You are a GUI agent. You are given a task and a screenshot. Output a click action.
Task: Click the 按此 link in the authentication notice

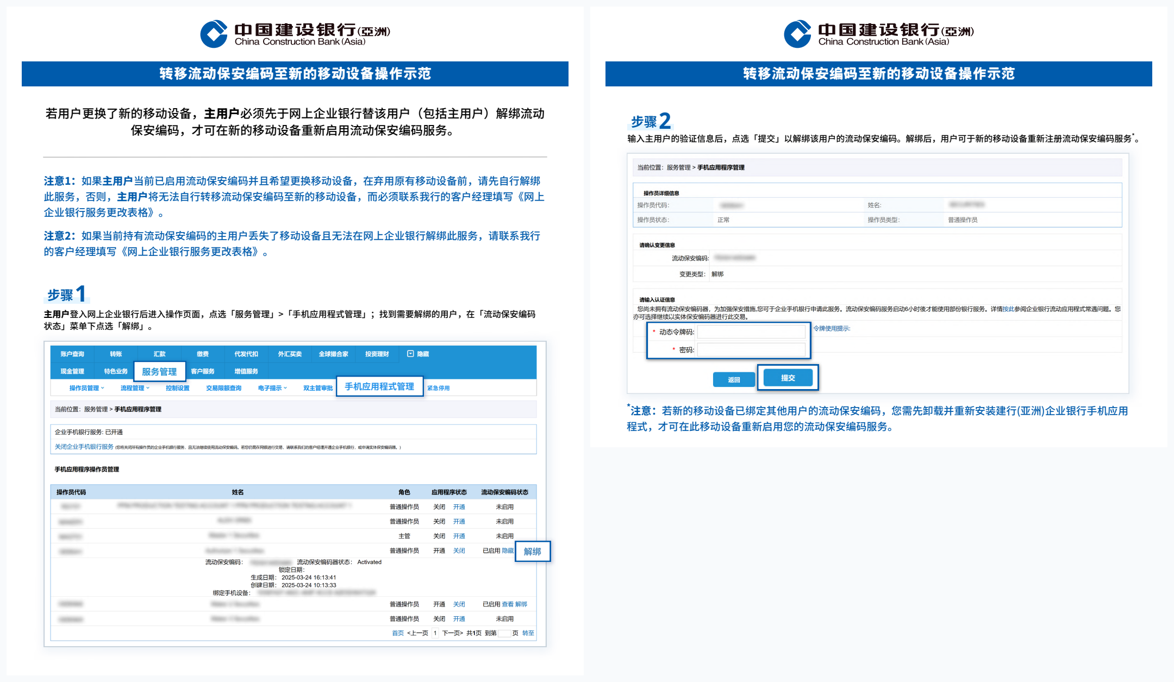pyautogui.click(x=1008, y=309)
